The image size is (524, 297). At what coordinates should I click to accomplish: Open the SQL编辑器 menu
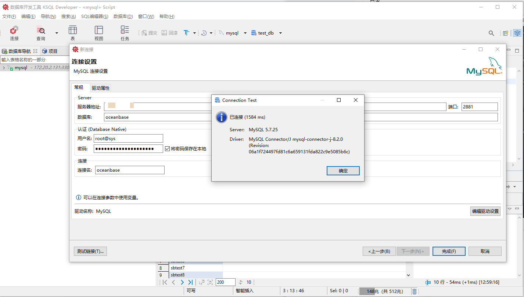click(x=94, y=17)
